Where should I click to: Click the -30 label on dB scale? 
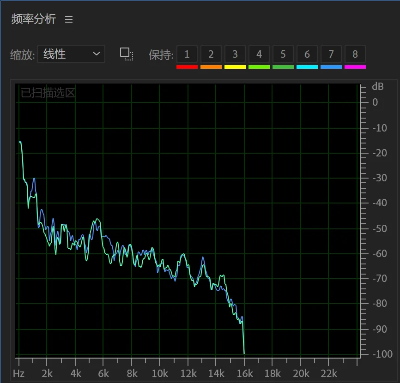pos(380,178)
